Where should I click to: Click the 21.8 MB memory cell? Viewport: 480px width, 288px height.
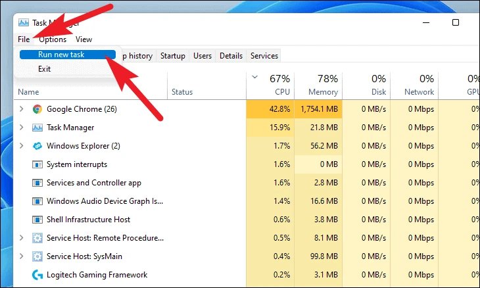[x=318, y=128]
